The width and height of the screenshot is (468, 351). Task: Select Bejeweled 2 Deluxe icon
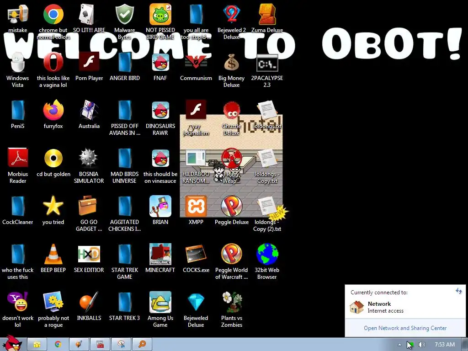(x=231, y=14)
